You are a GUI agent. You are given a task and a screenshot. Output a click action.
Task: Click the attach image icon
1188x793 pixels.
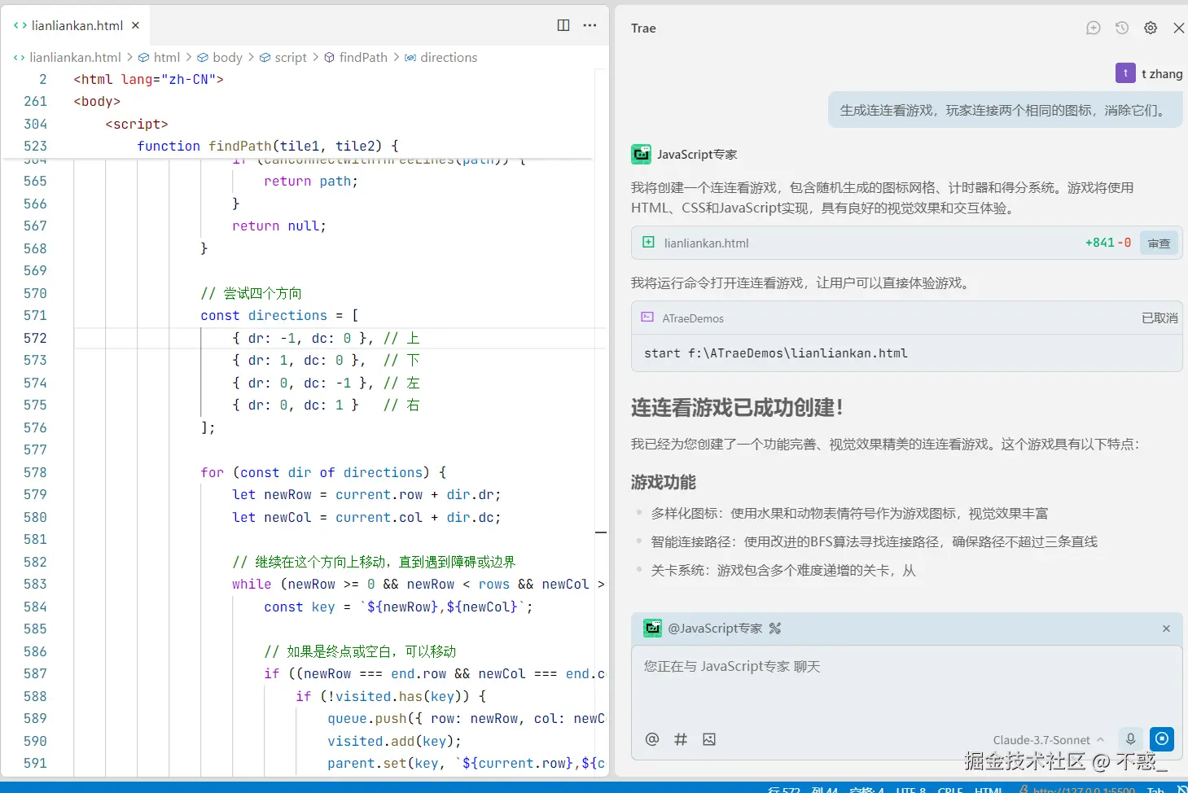(x=709, y=739)
